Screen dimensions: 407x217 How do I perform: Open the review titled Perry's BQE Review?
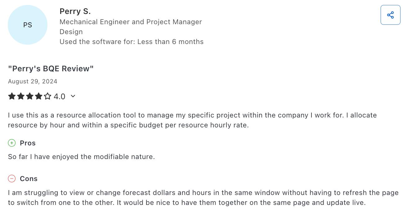point(51,68)
